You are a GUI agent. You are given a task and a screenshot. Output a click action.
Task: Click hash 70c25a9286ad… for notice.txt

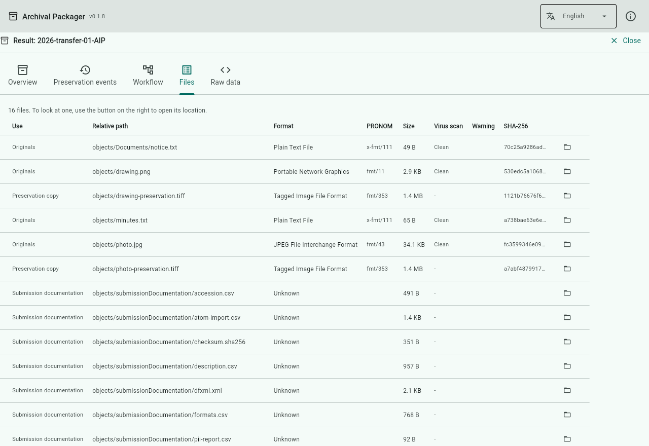(525, 147)
